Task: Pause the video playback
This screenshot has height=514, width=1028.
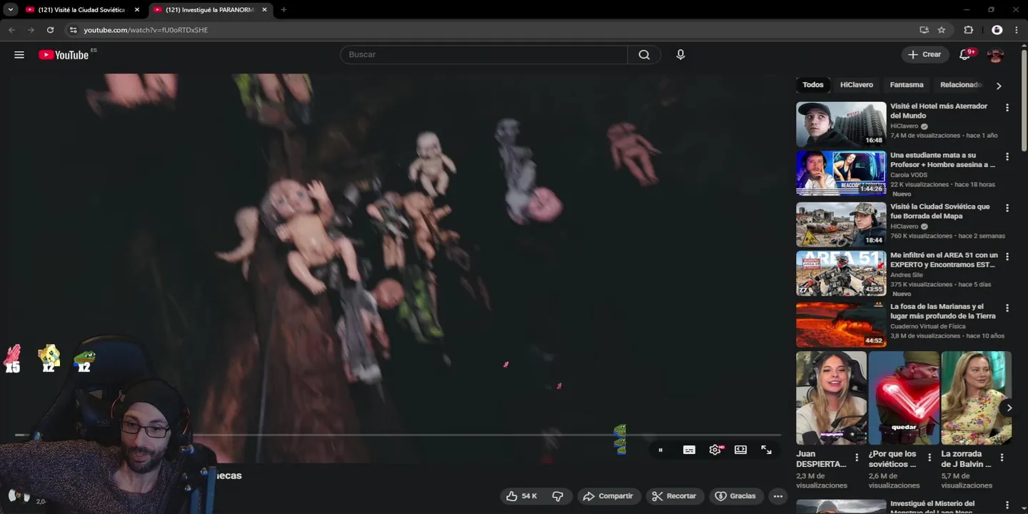Action: tap(660, 450)
